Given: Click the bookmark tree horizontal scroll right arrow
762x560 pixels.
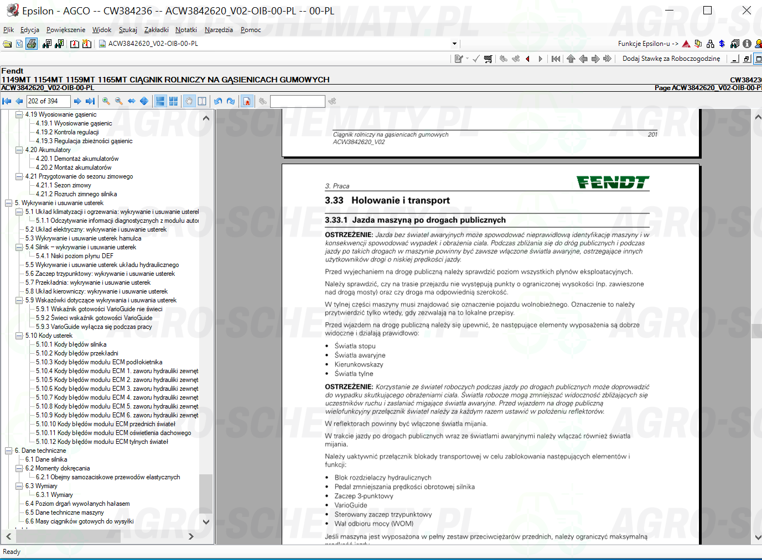Looking at the screenshot, I should pyautogui.click(x=191, y=536).
